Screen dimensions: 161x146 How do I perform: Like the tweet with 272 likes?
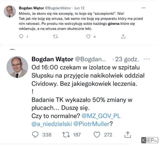[x=97, y=135]
